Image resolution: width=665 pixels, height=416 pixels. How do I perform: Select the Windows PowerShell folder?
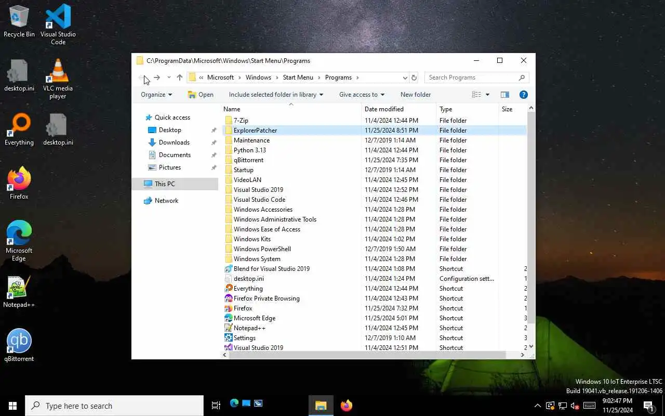click(x=262, y=249)
